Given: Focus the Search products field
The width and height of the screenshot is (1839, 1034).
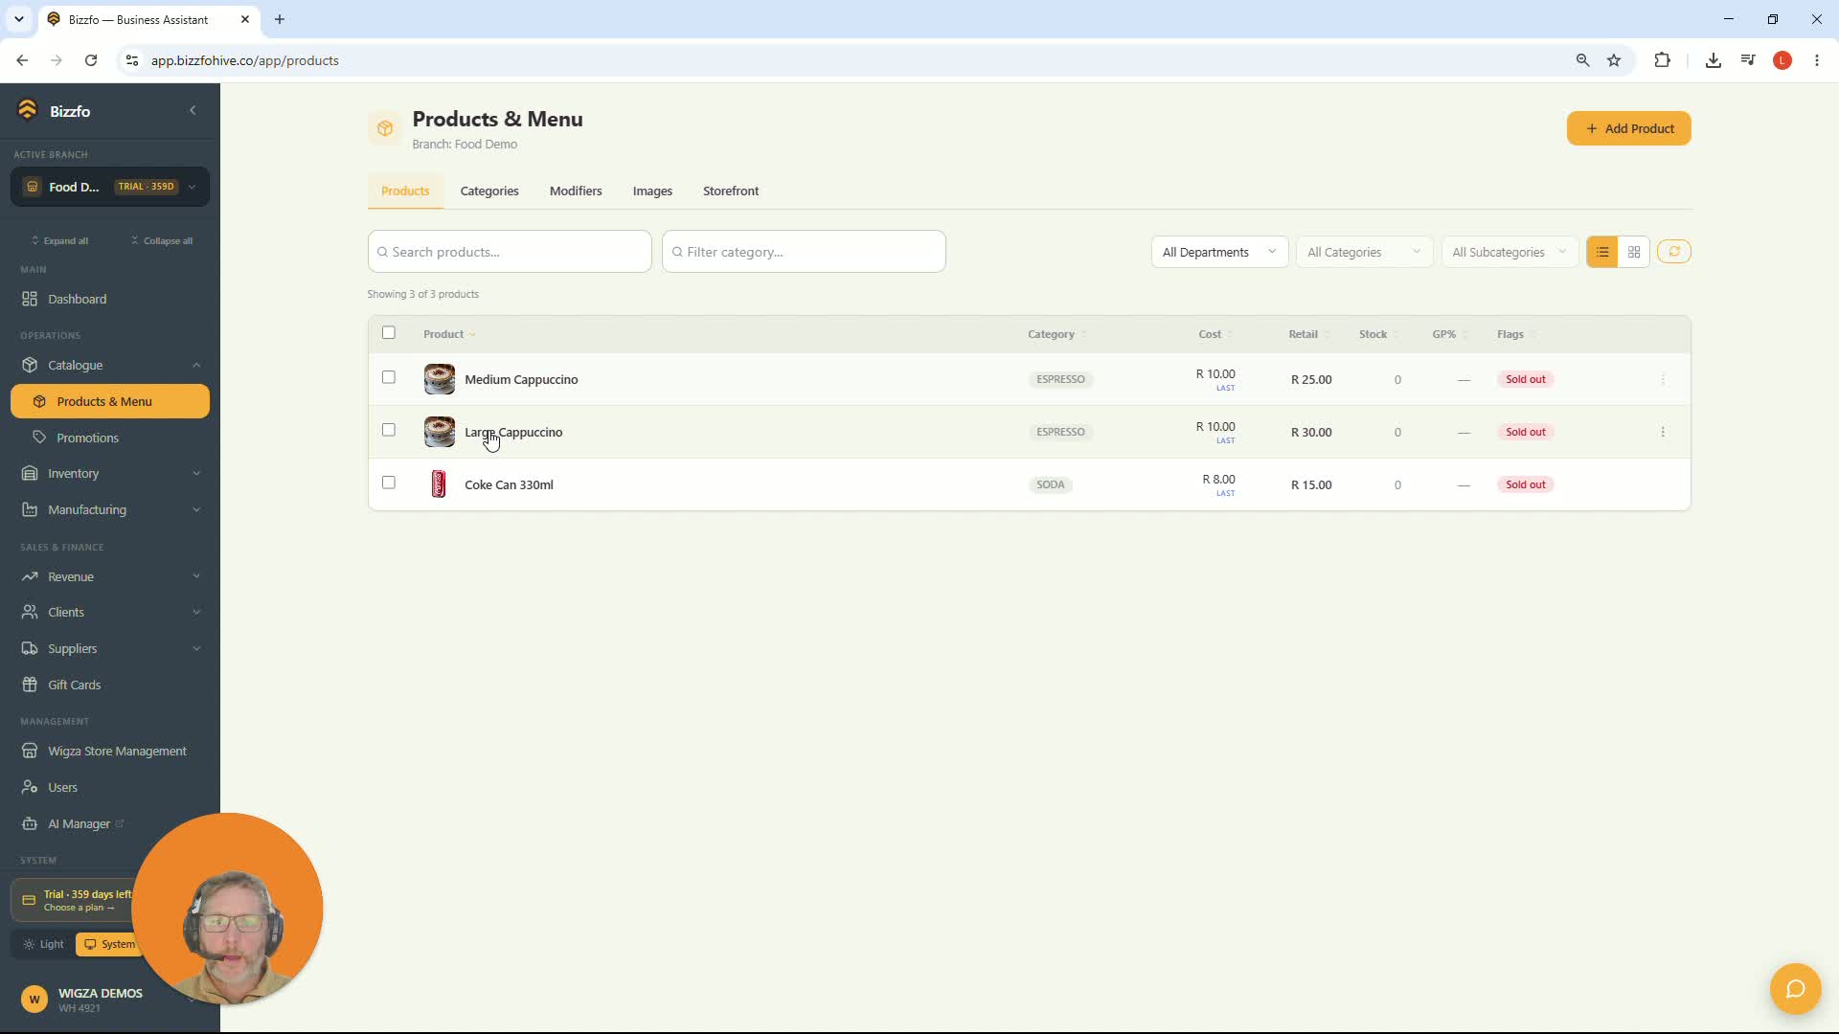Looking at the screenshot, I should point(510,252).
